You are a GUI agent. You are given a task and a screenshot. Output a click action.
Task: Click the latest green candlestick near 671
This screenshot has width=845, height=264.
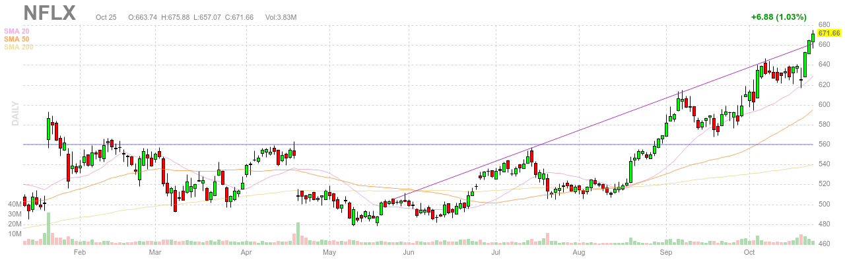coord(813,38)
